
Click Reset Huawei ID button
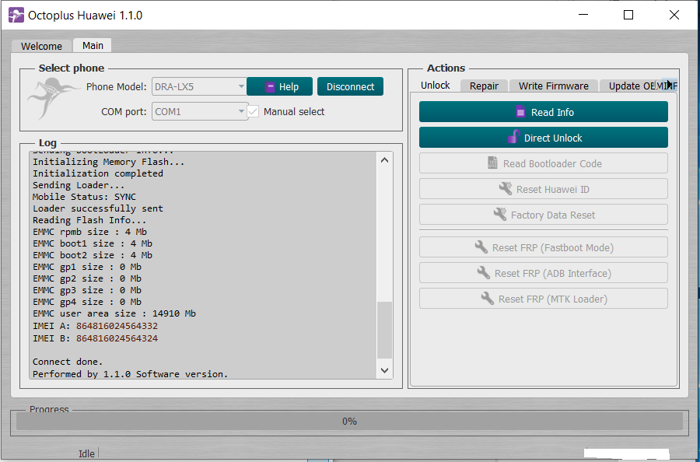click(544, 189)
